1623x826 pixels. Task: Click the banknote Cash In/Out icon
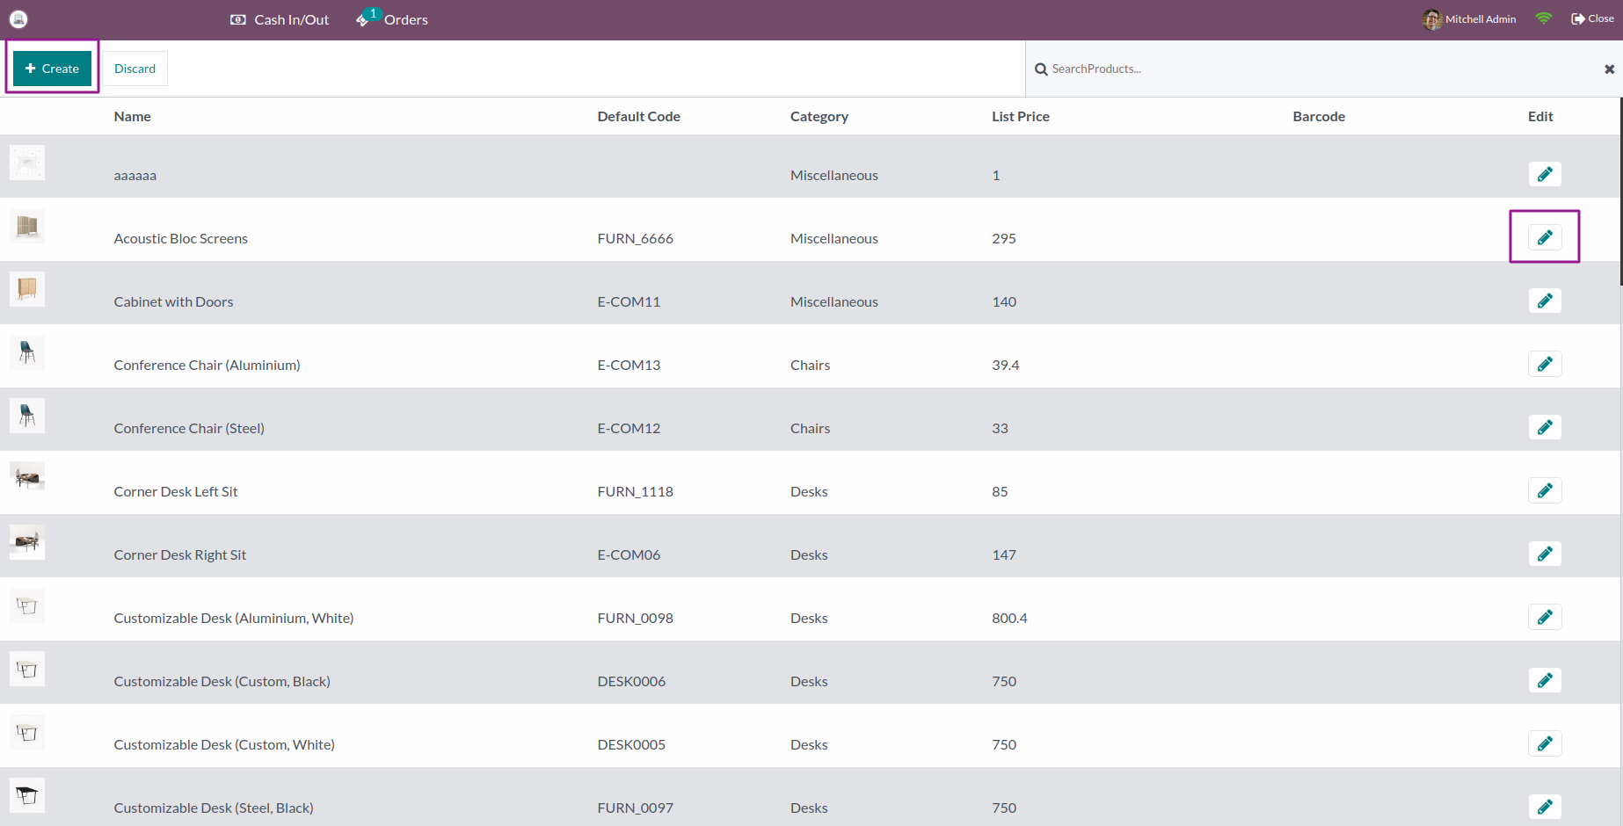click(237, 18)
